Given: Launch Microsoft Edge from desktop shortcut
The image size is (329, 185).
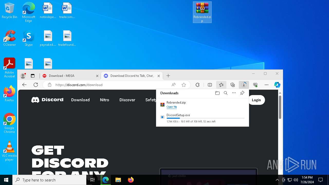Looking at the screenshot, I should [29, 12].
